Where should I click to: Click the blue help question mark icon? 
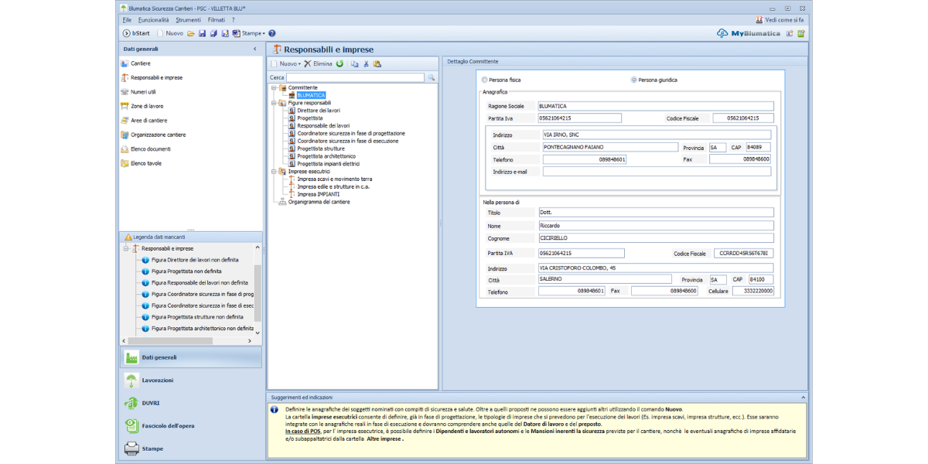(271, 33)
